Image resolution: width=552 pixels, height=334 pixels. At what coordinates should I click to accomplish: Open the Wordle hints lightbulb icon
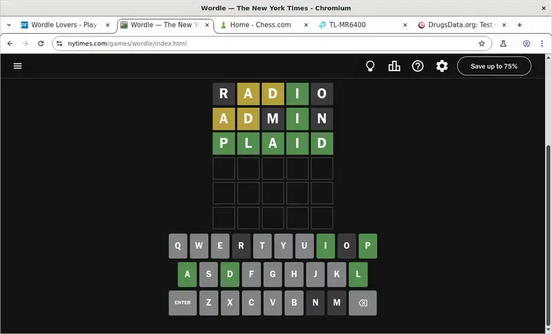point(370,66)
